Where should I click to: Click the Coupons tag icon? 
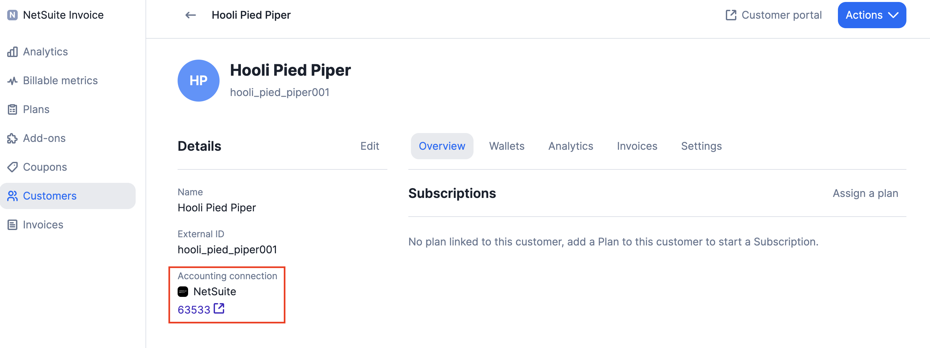pyautogui.click(x=12, y=167)
